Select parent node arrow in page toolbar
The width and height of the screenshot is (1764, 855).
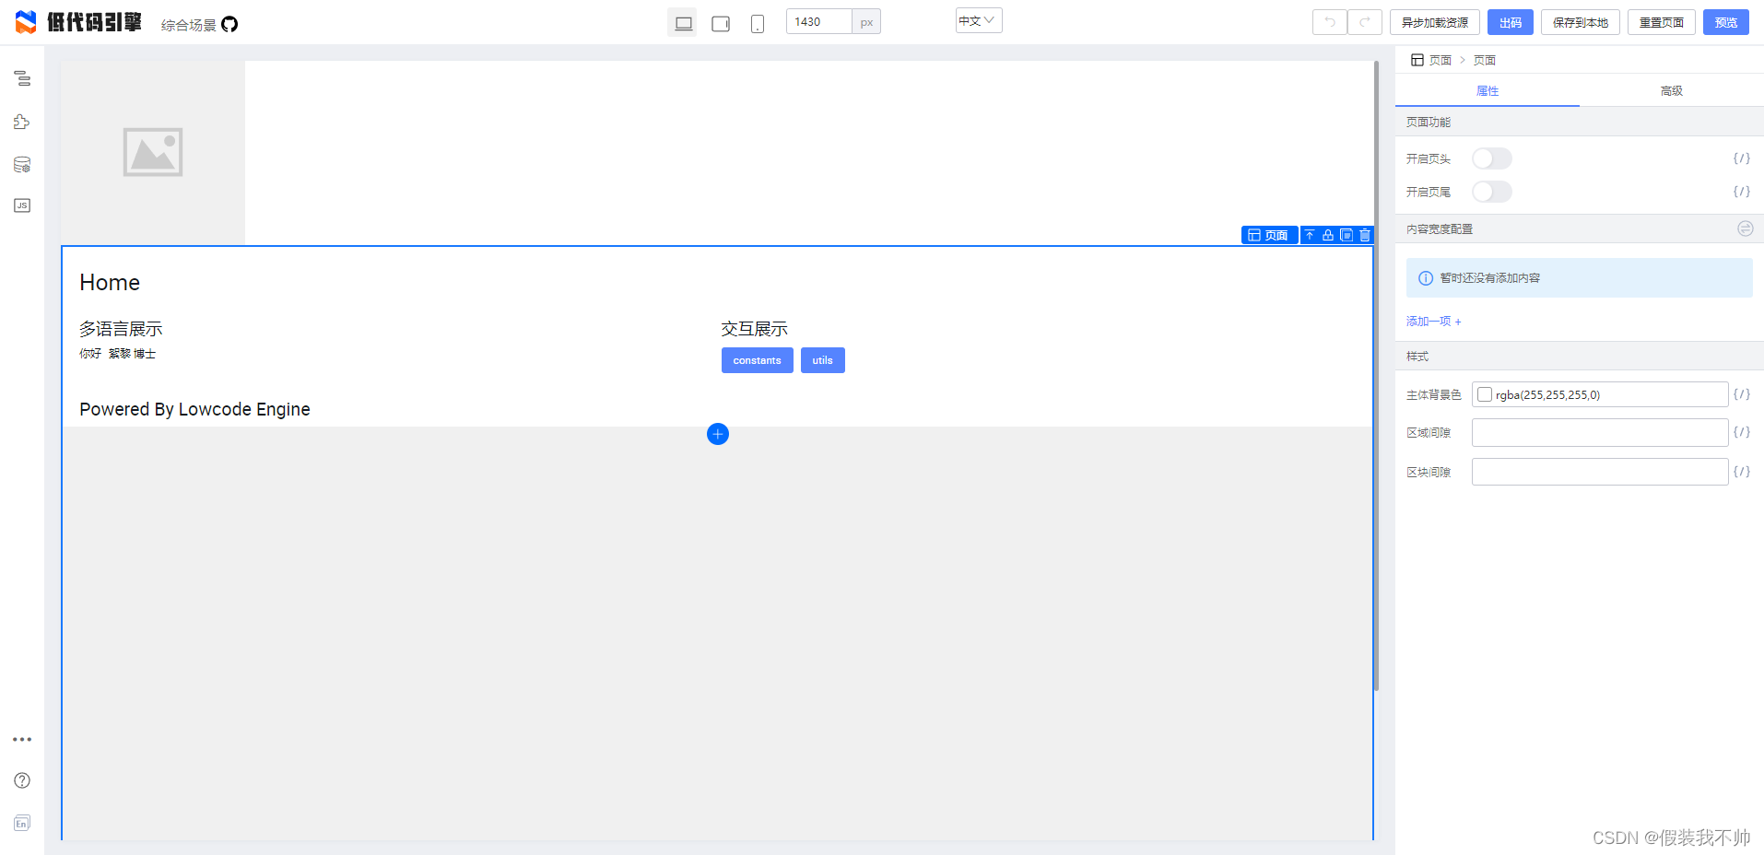1310,235
